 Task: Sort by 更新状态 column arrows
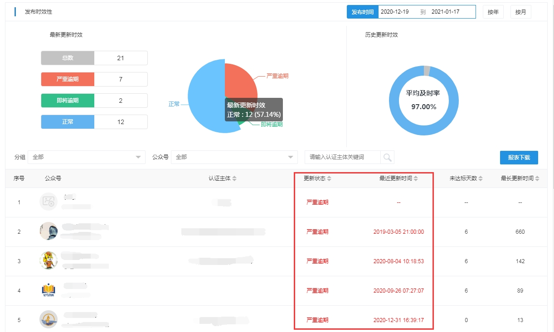click(329, 179)
